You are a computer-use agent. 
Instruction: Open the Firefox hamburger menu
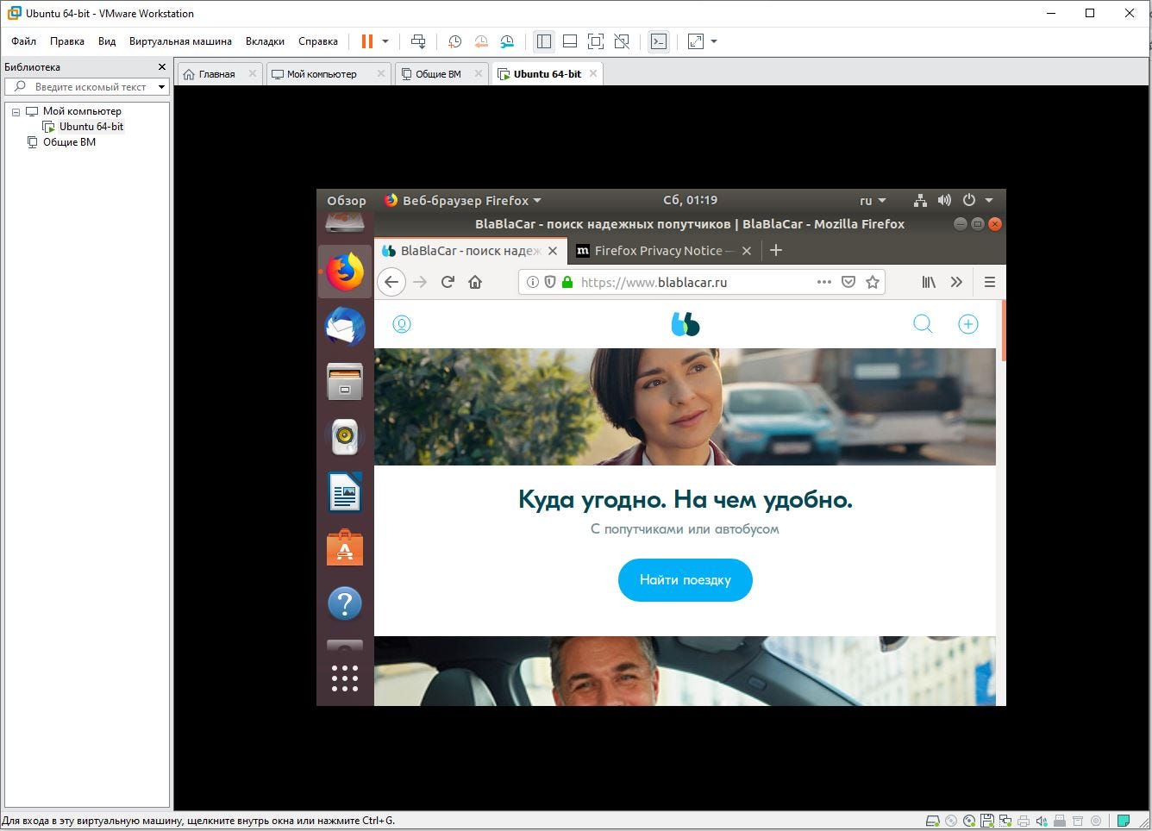click(x=989, y=282)
